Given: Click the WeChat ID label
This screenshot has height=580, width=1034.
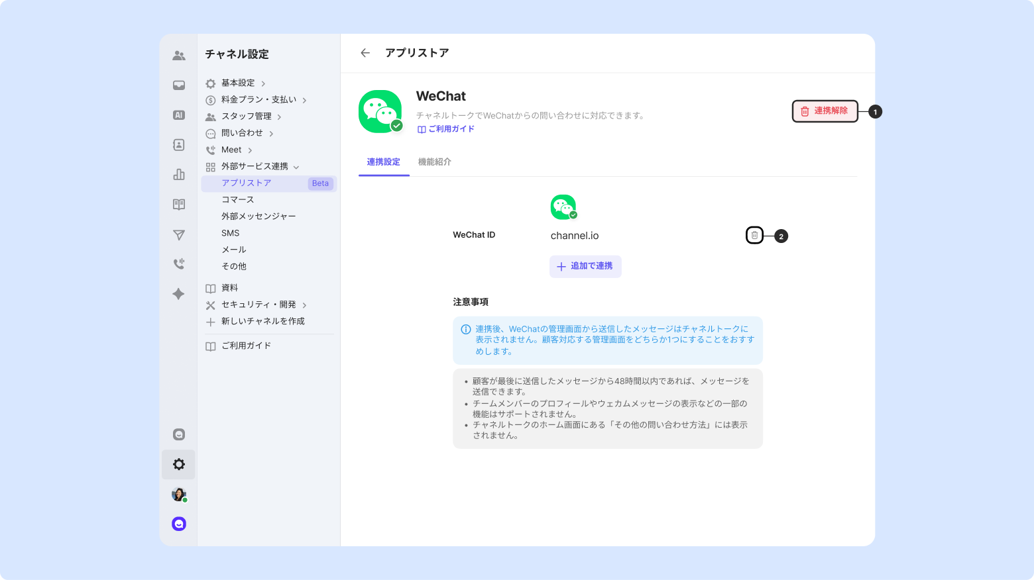Looking at the screenshot, I should 474,235.
